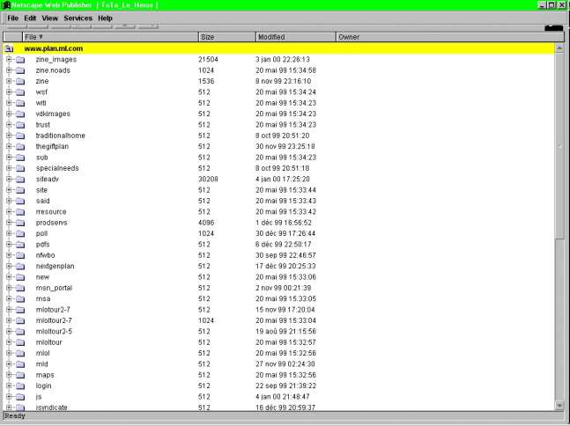Click the 4096 size value

[x=206, y=223]
